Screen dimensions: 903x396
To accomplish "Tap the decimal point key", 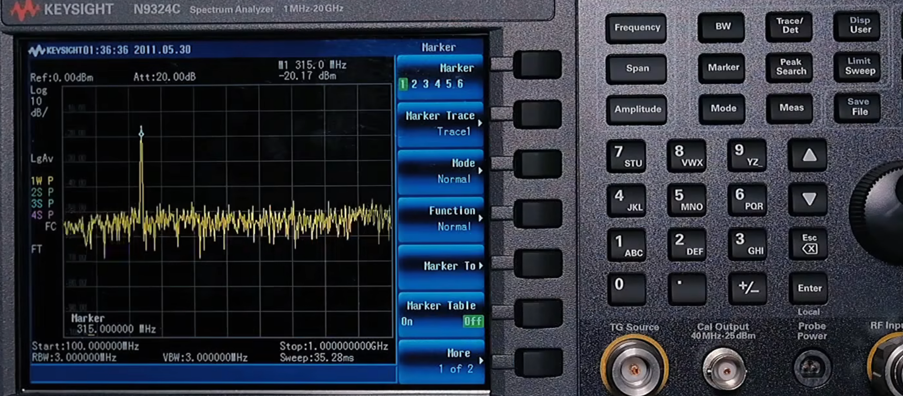I will click(688, 288).
